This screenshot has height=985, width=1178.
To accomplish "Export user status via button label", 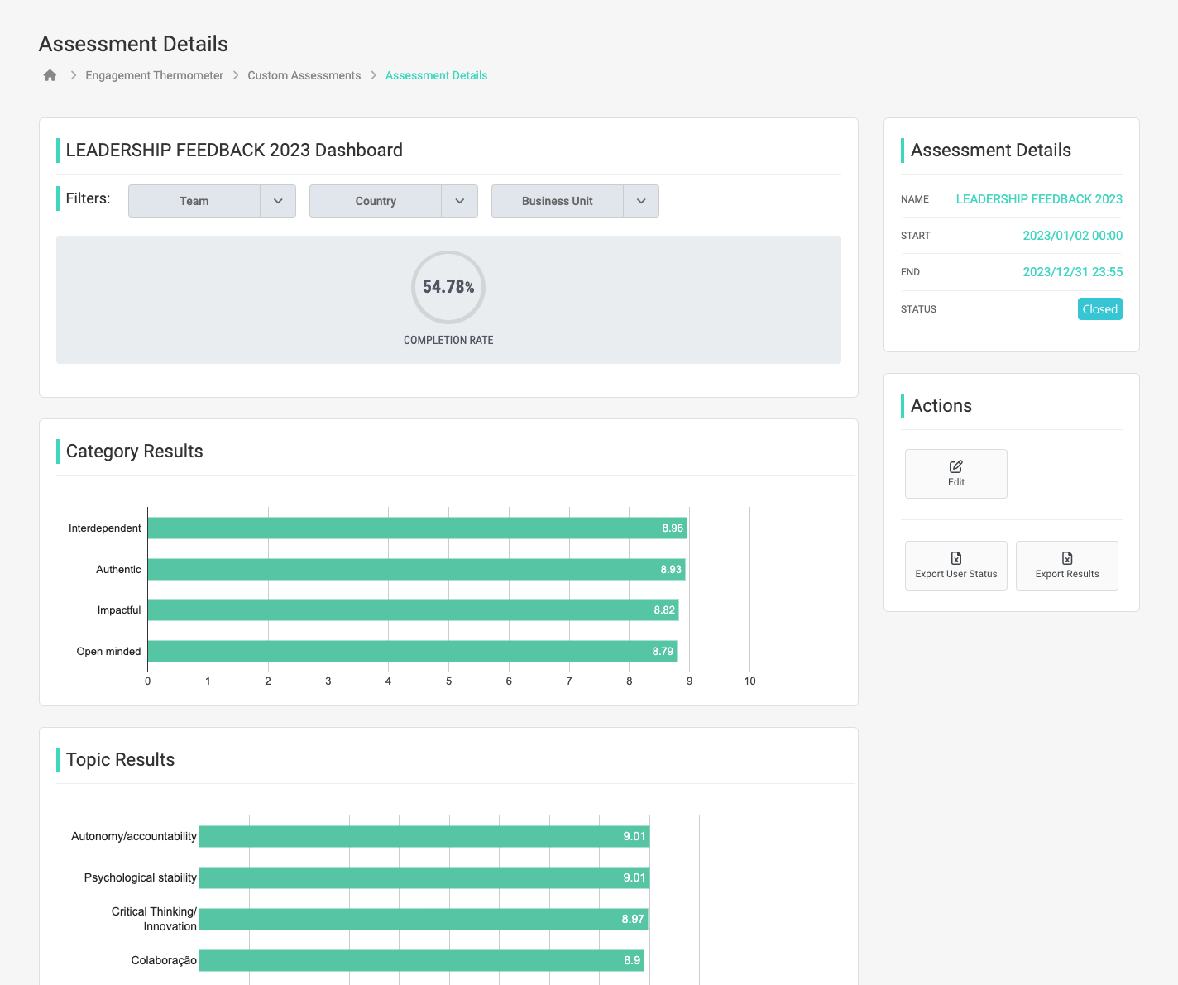I will click(x=956, y=574).
